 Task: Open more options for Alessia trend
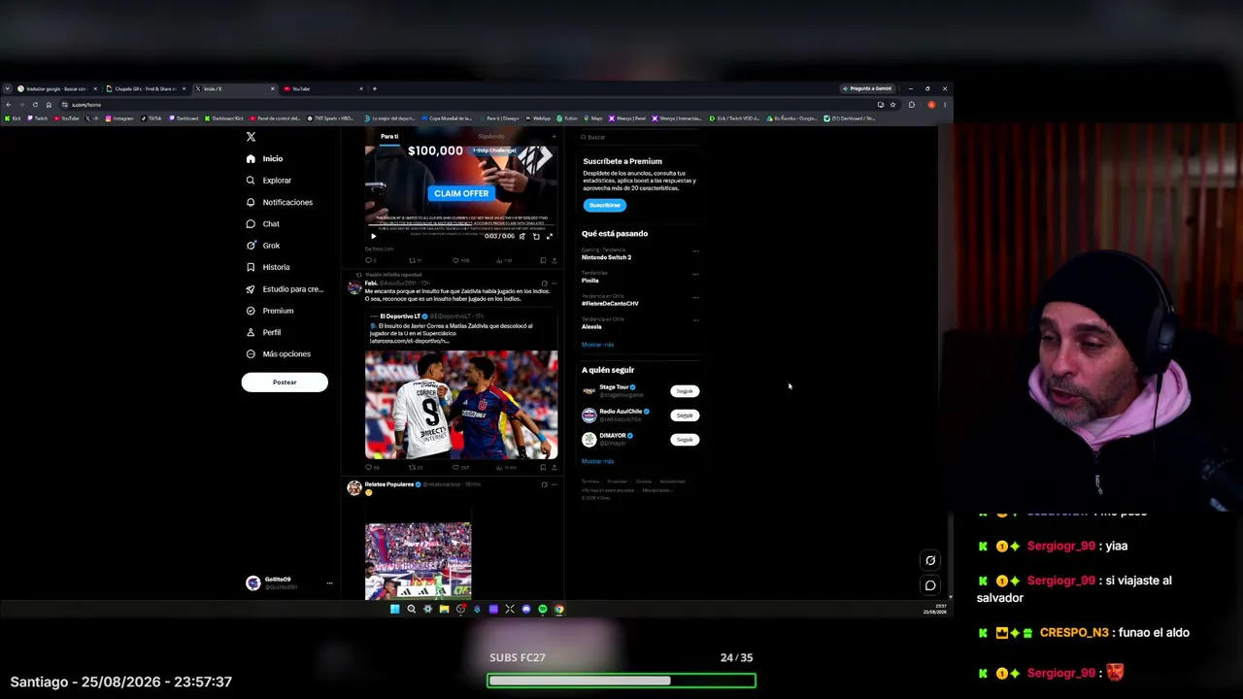pos(695,320)
